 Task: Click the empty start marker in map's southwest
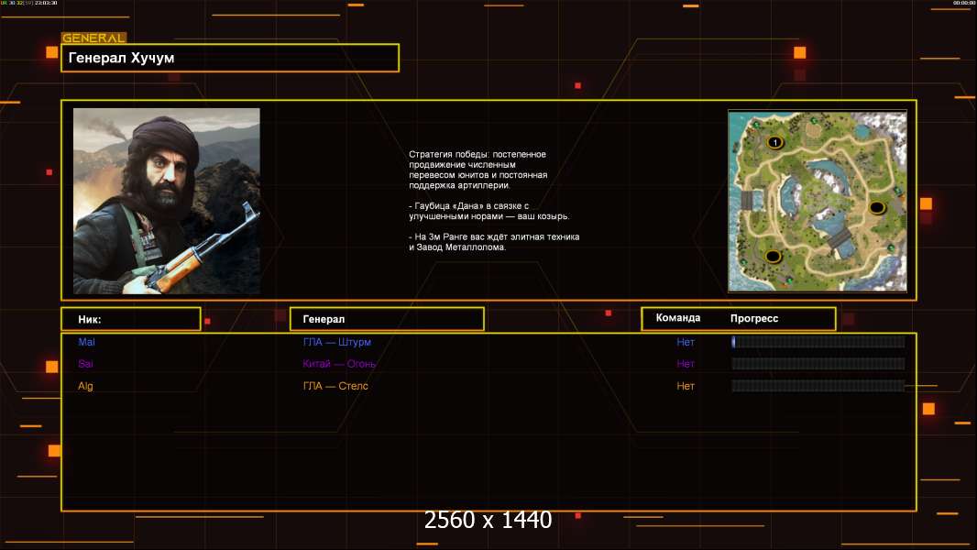click(x=773, y=256)
